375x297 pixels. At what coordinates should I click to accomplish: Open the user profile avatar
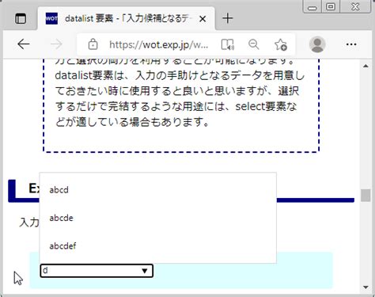click(x=317, y=44)
